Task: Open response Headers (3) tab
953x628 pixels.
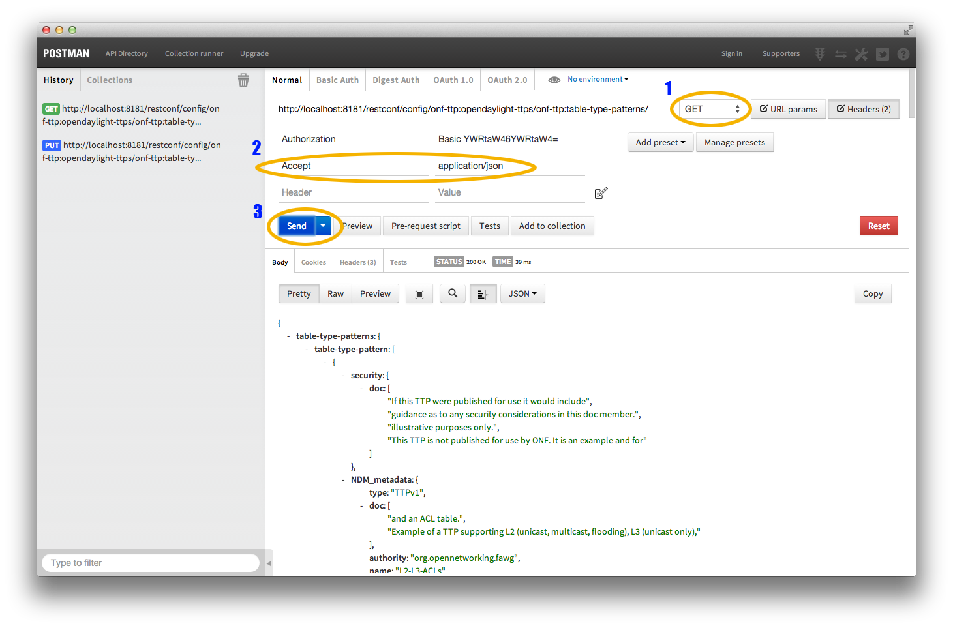Action: coord(357,262)
